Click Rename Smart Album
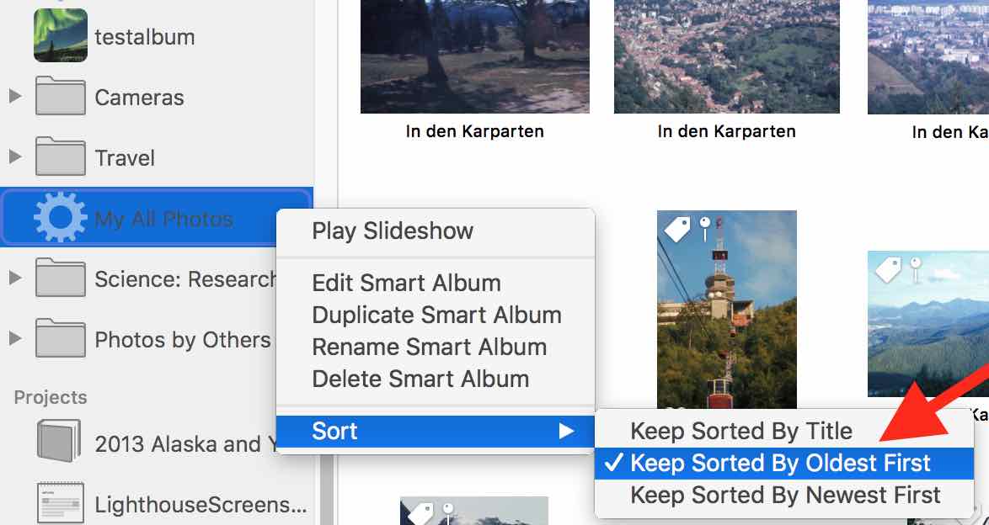The image size is (989, 525). click(429, 347)
